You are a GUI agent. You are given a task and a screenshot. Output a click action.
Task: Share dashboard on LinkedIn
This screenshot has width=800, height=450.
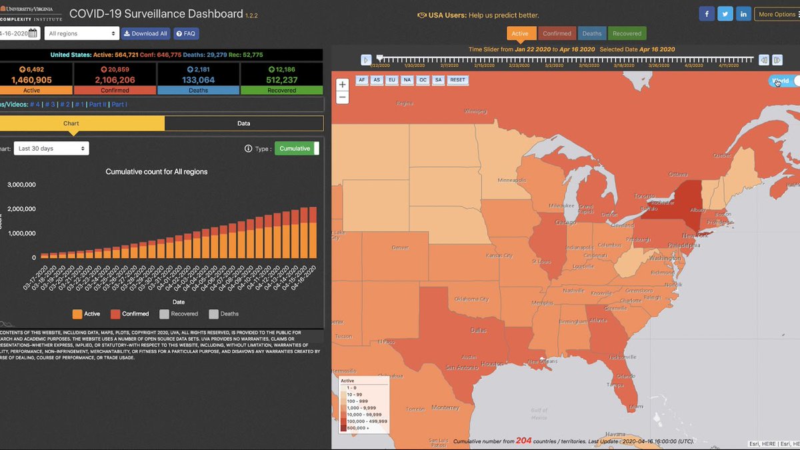pos(744,14)
